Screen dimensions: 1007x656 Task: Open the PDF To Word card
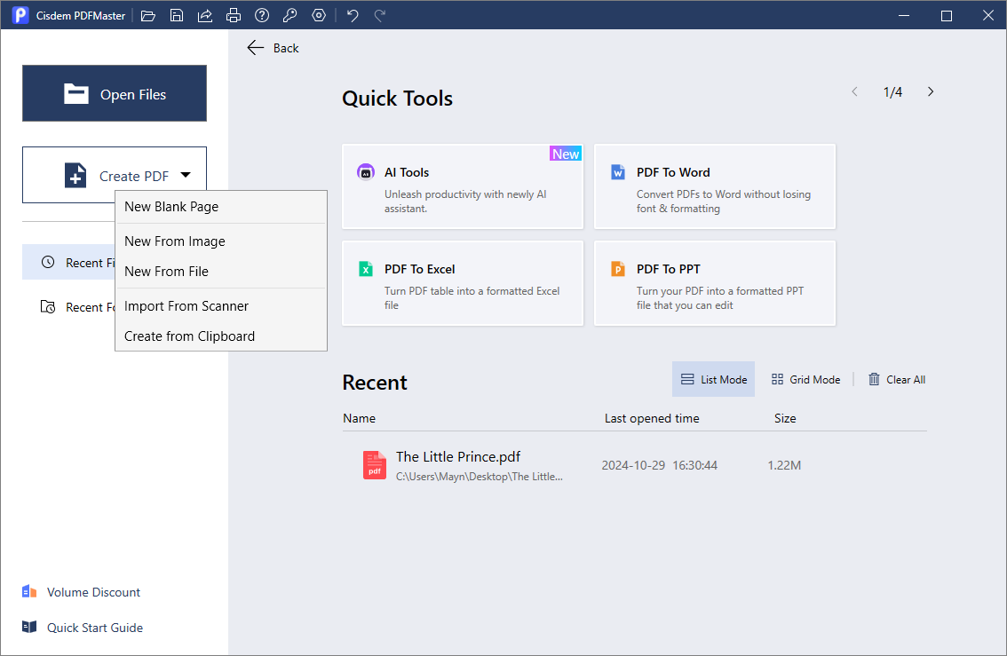tap(714, 186)
